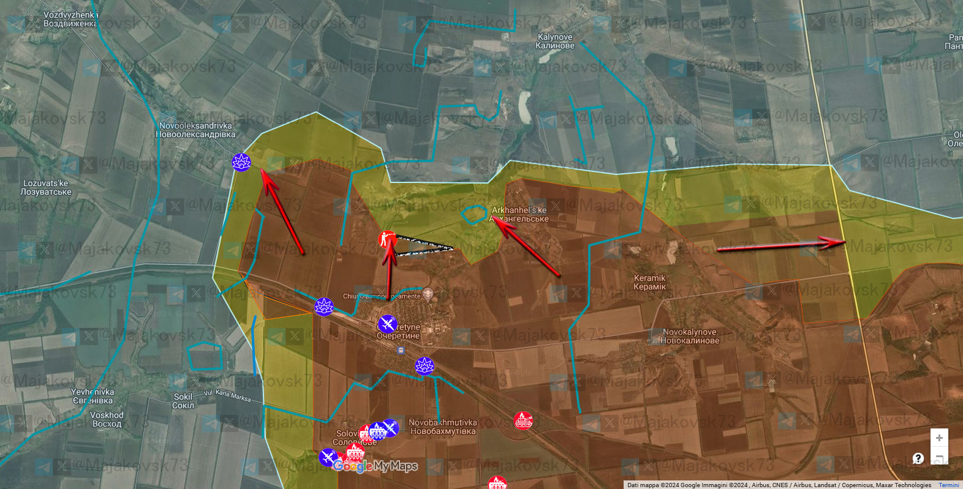Zoom out with the minus button
963x489 pixels.
coord(939,457)
